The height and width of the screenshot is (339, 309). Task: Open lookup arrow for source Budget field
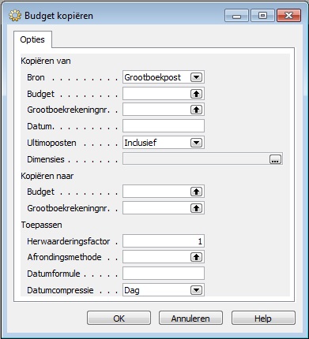pos(196,94)
